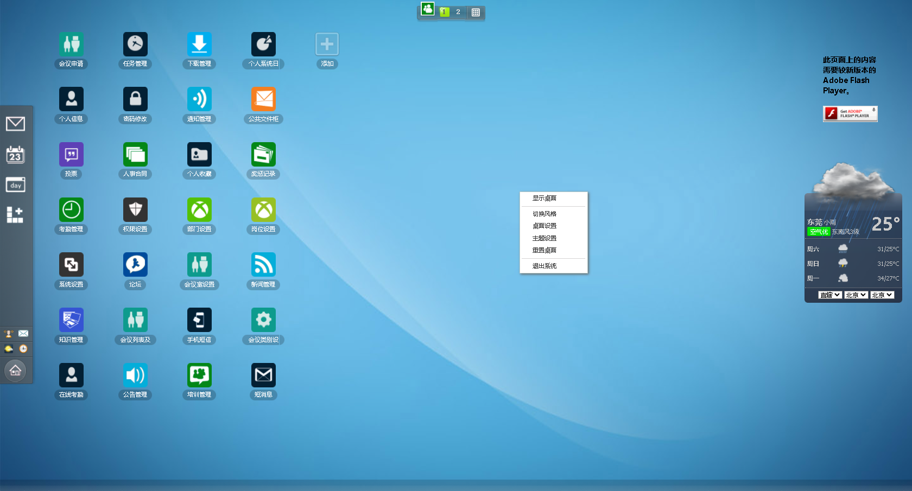Click the Get Adobe Flash Player button

pyautogui.click(x=850, y=113)
